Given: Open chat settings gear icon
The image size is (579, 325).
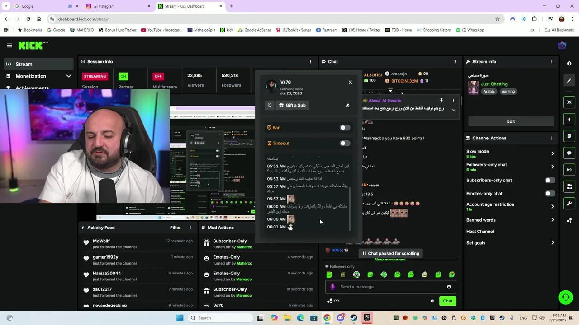Looking at the screenshot, I should click(x=432, y=301).
